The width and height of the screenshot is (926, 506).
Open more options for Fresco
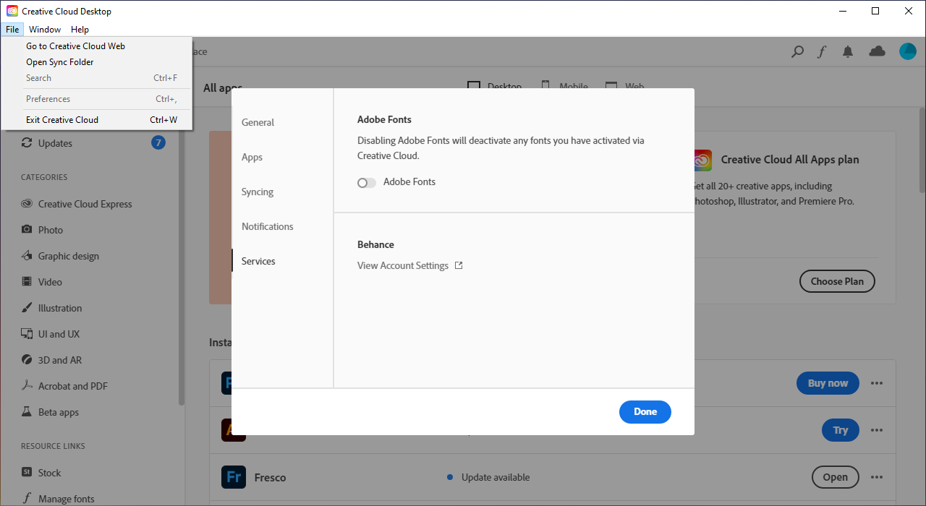(877, 477)
